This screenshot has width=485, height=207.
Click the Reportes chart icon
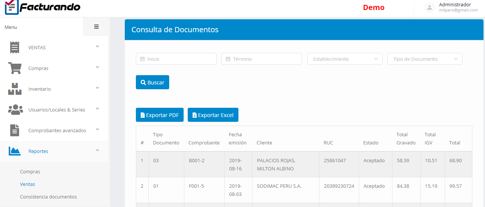point(15,151)
